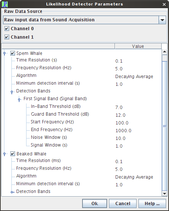
Task: Collapse the Spem Whale tree node
Action: (4, 53)
